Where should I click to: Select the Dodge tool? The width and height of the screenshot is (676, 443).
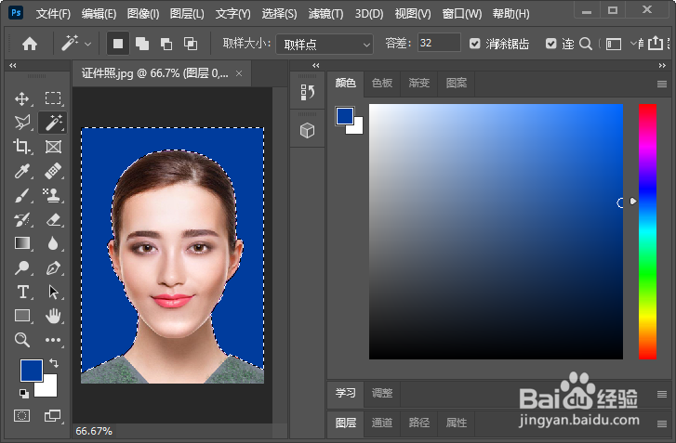point(22,267)
